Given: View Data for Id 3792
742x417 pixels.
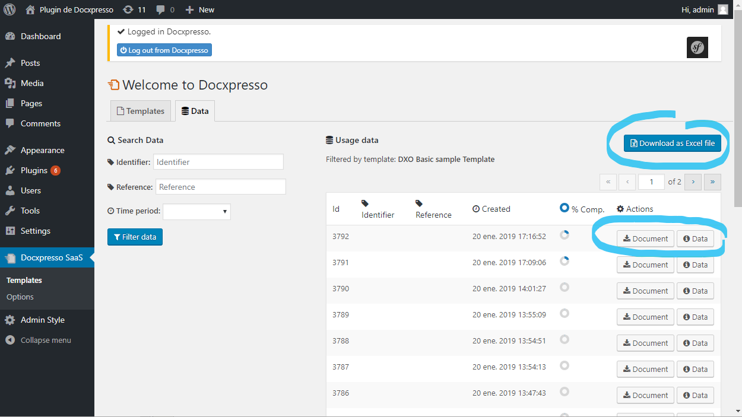Looking at the screenshot, I should pyautogui.click(x=695, y=238).
